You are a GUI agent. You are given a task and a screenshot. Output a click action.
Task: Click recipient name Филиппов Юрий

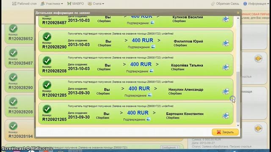[188, 41]
